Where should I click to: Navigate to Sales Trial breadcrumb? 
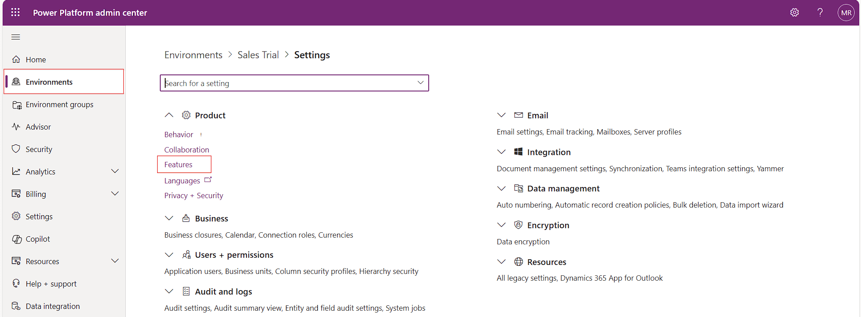258,55
